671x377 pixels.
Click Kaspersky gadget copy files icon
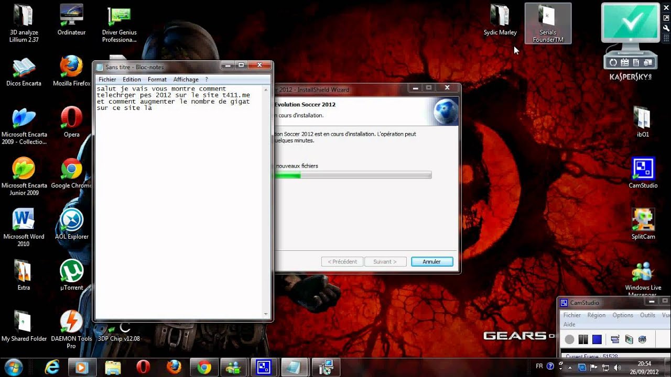(x=648, y=63)
